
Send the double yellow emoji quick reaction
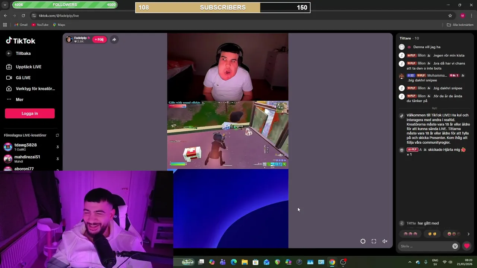pyautogui.click(x=432, y=234)
